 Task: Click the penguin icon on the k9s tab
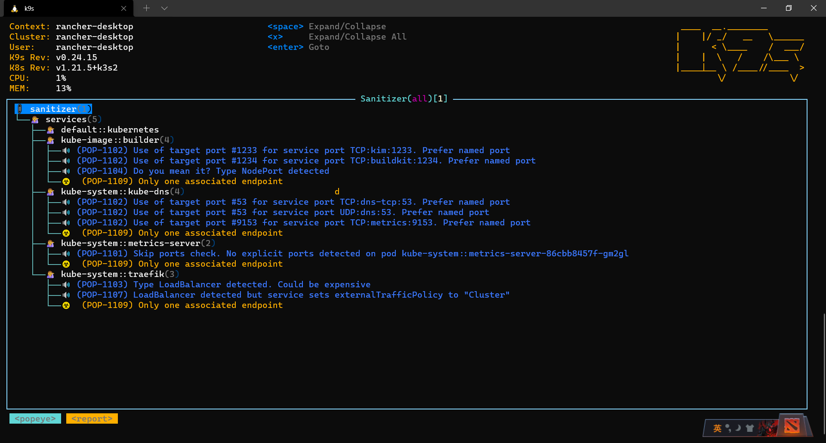[15, 8]
